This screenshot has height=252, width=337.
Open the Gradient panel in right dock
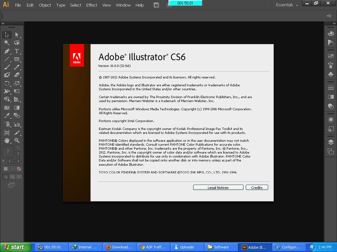coord(331,97)
